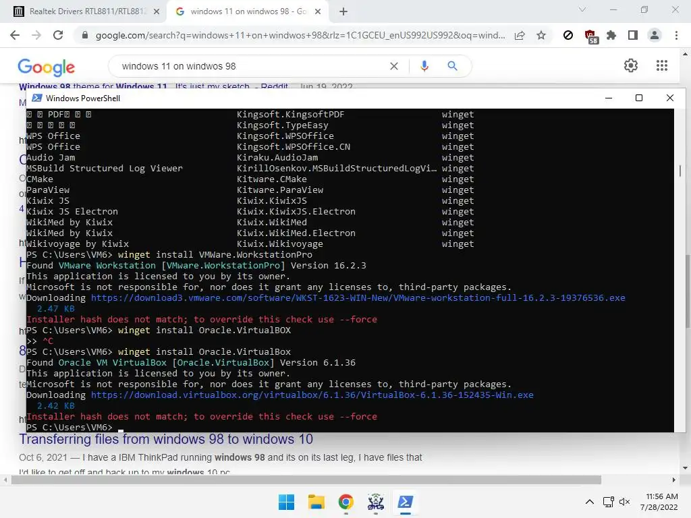Reload the Google search page
691x518 pixels.
[x=58, y=35]
